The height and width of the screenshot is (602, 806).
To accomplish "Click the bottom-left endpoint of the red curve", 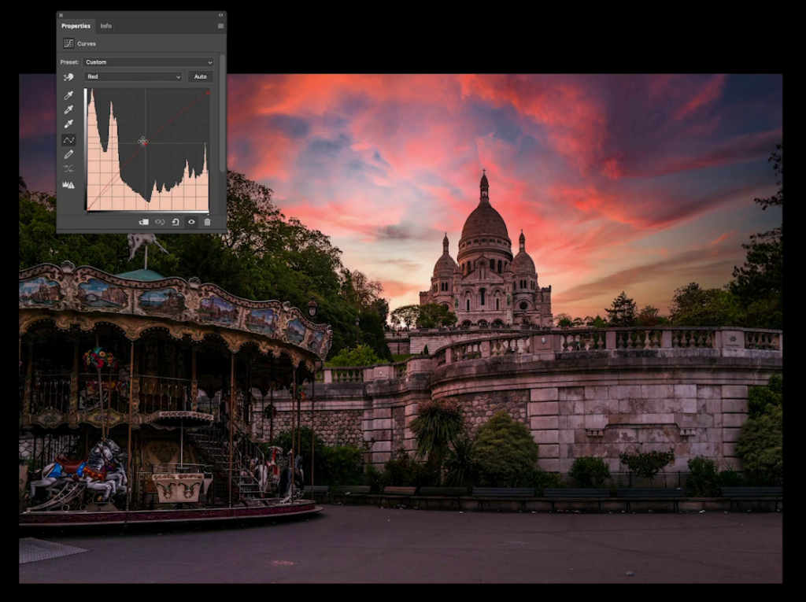I will (88, 209).
